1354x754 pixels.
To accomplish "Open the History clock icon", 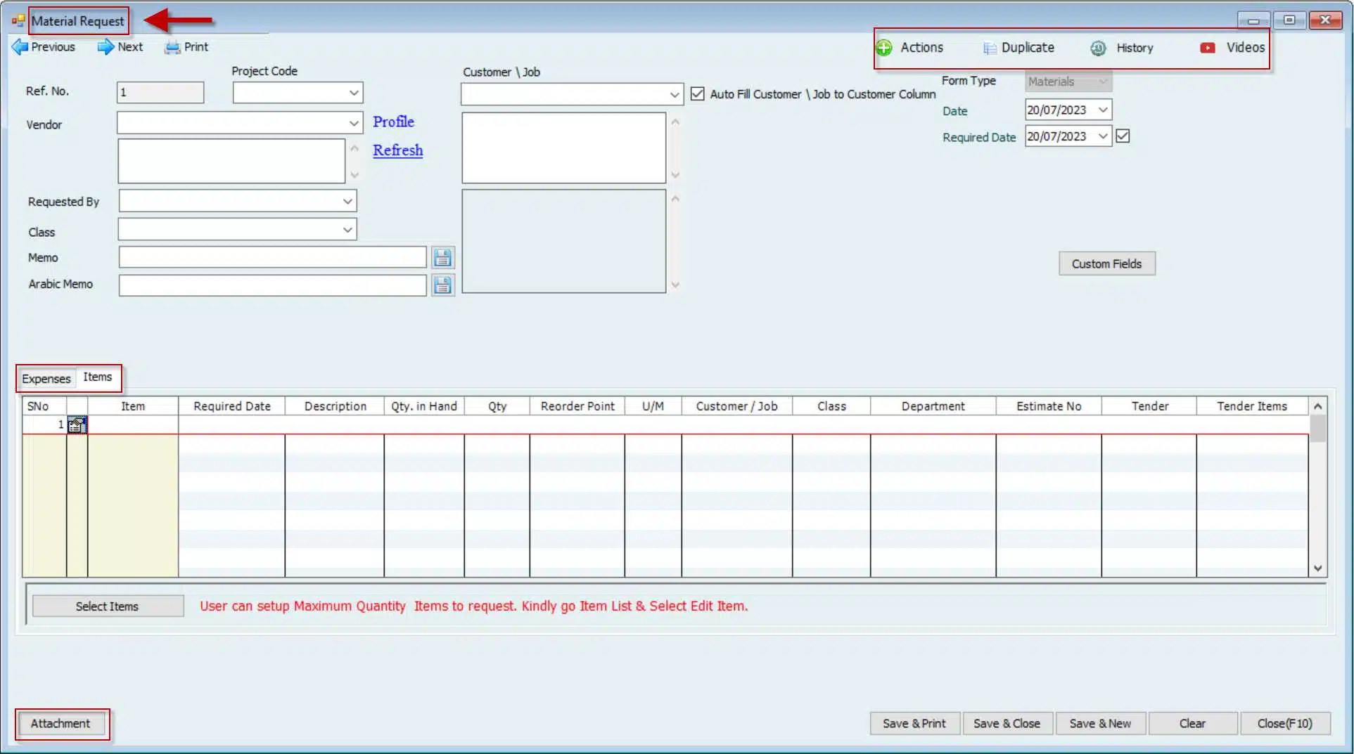I will coord(1098,48).
